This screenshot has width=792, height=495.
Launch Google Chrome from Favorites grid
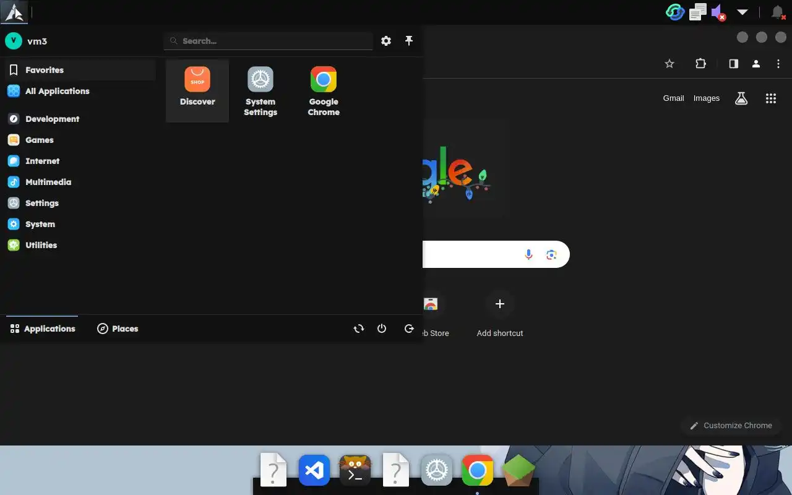(x=324, y=90)
